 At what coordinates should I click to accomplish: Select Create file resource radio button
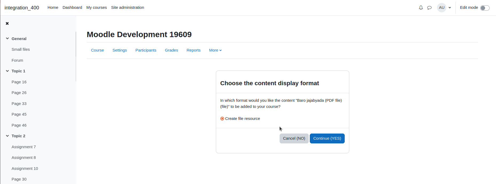(x=222, y=119)
